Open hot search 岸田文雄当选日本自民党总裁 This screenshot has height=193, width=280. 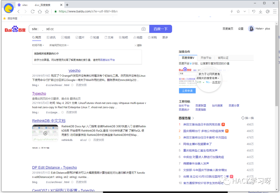(x=202, y=125)
